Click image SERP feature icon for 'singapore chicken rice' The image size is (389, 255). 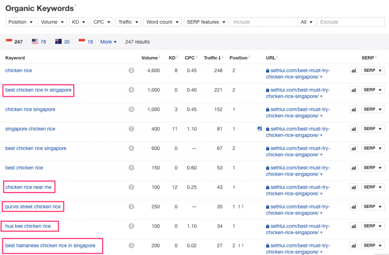[259, 129]
